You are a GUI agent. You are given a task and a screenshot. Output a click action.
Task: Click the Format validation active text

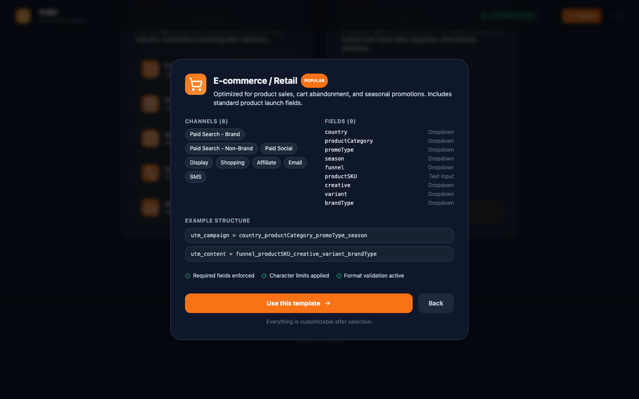point(374,276)
